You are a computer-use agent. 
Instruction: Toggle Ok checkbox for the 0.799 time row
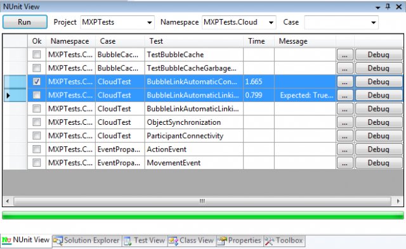(37, 95)
